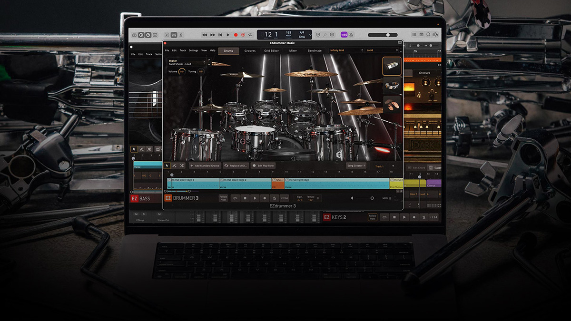The image size is (571, 321).
Task: Switch to the Mixer tab in EZdrummer
Action: point(293,50)
